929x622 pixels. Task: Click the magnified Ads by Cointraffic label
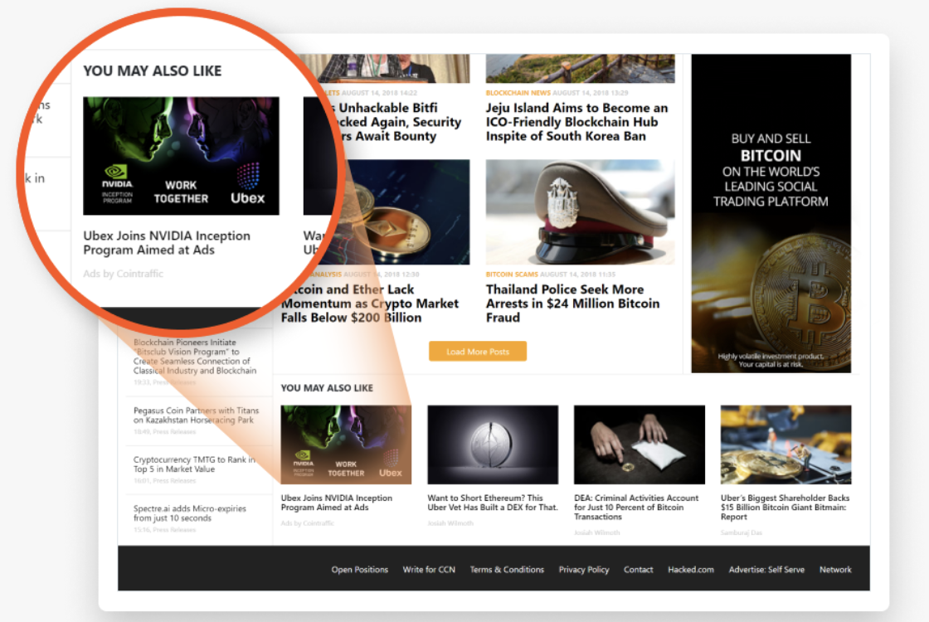[124, 274]
